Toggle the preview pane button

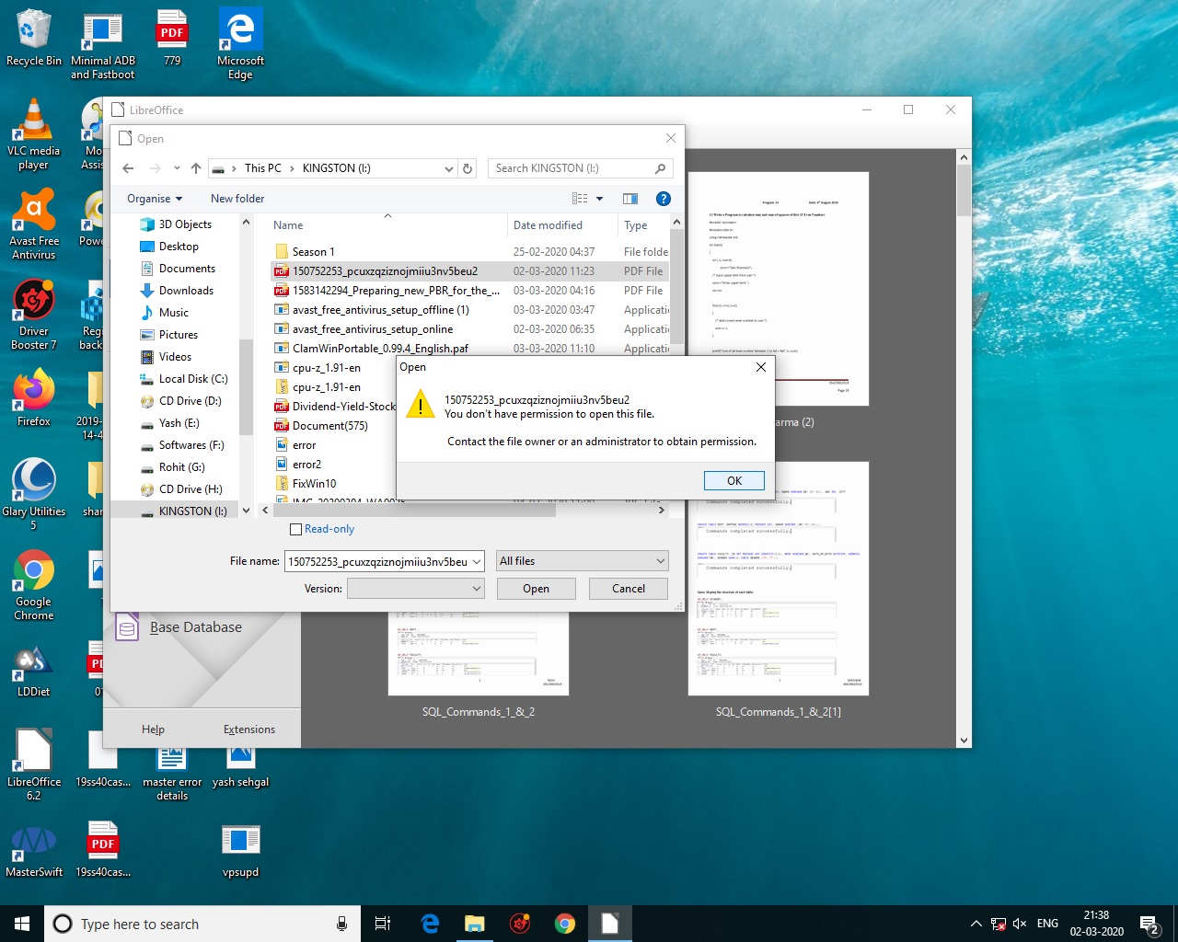[x=630, y=199]
